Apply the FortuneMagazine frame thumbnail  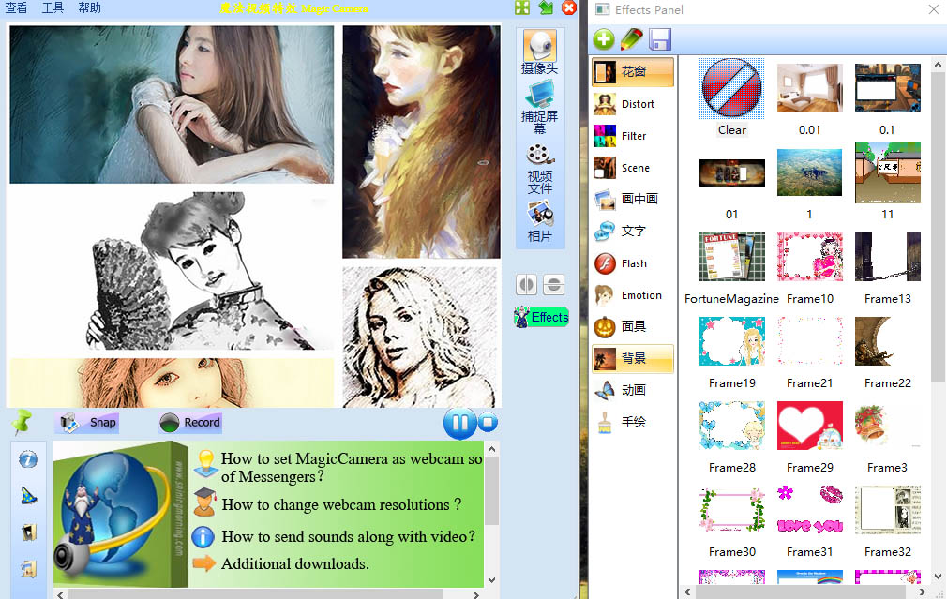tap(732, 257)
